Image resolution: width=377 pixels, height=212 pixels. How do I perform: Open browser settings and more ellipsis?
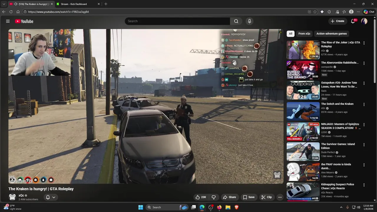pyautogui.click(x=358, y=12)
